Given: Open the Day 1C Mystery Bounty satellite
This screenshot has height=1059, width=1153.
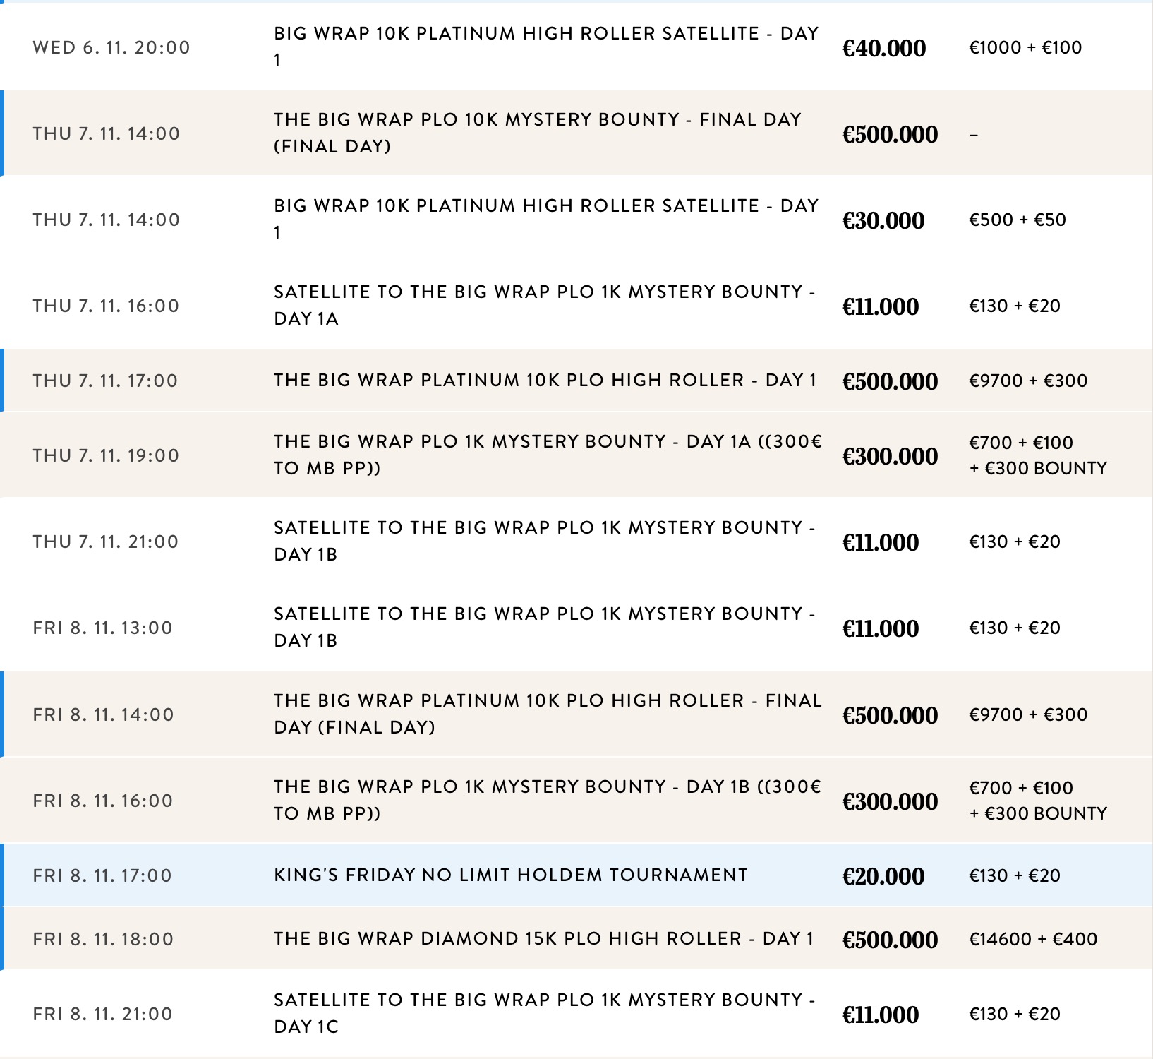Looking at the screenshot, I should click(545, 1013).
